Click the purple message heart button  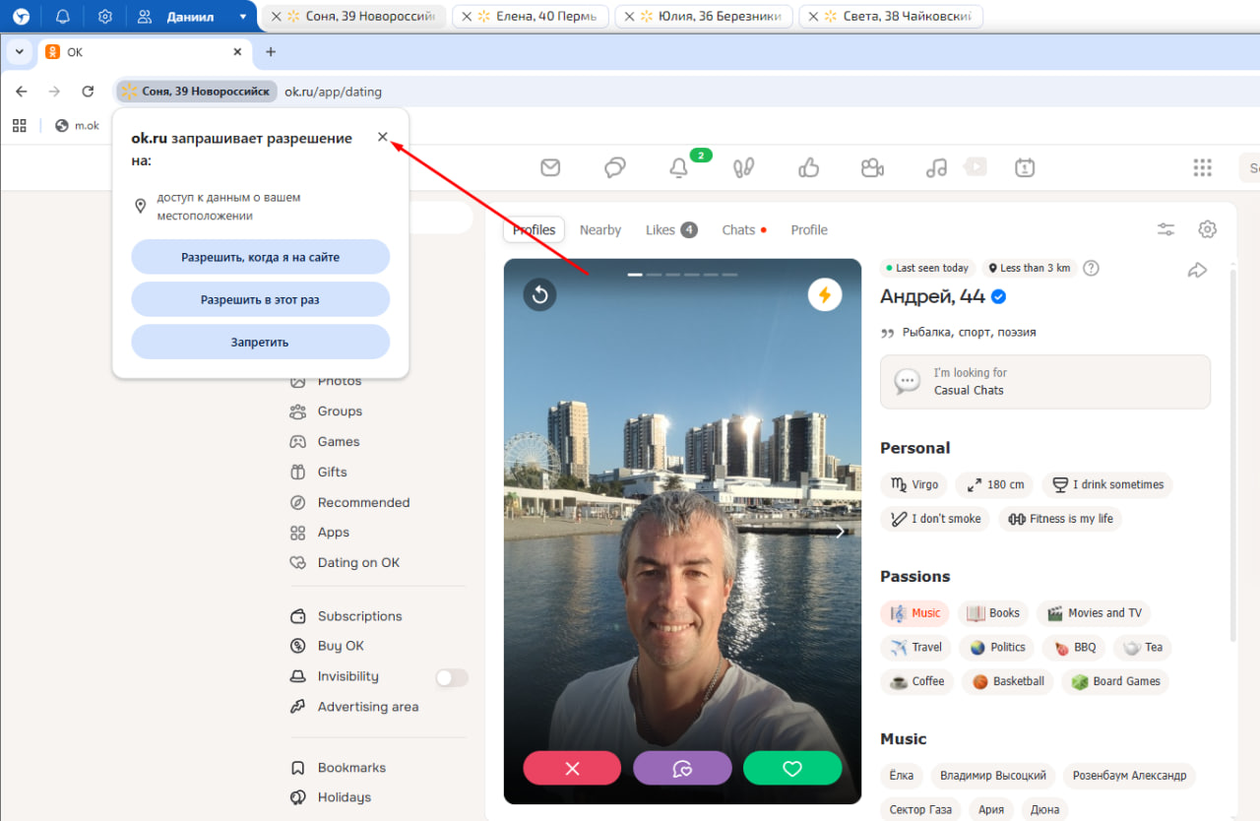pyautogui.click(x=682, y=768)
